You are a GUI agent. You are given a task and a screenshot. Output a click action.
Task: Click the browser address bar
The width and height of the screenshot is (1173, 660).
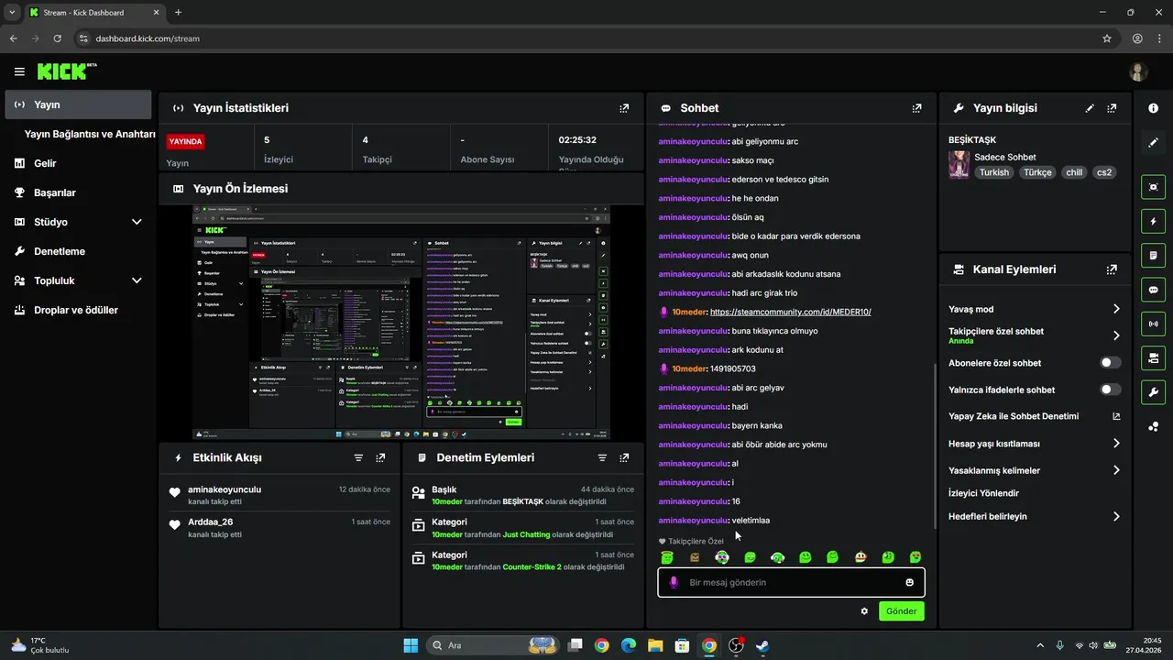coord(586,38)
